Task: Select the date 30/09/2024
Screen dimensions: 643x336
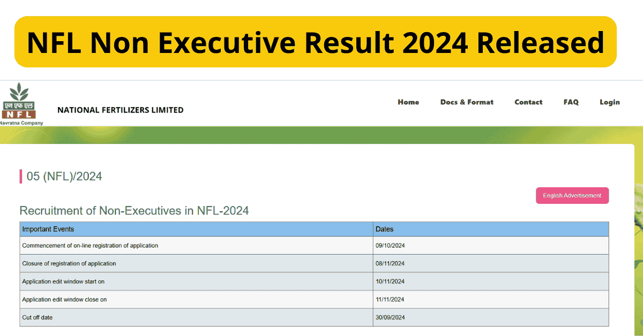Action: 390,317
